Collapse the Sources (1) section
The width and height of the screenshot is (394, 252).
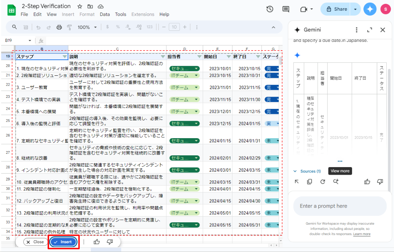tap(295, 171)
